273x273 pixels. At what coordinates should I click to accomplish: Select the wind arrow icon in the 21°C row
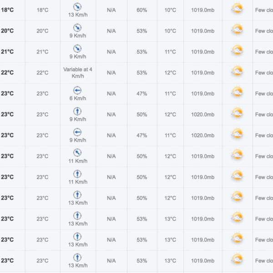coord(77,49)
